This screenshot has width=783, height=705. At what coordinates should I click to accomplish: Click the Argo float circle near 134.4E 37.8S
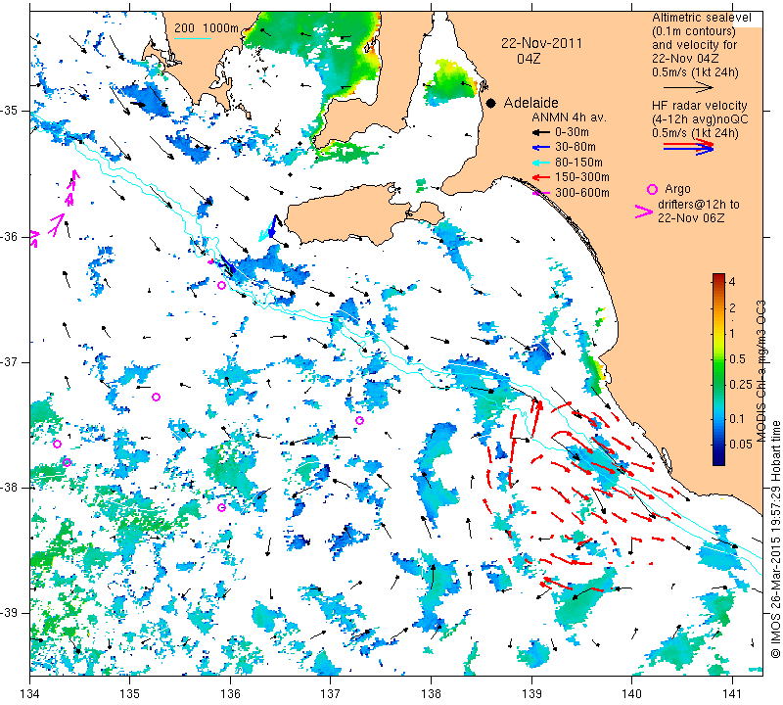pyautogui.click(x=67, y=462)
